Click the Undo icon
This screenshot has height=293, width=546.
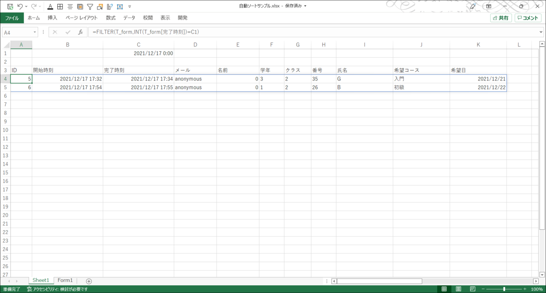coord(19,6)
